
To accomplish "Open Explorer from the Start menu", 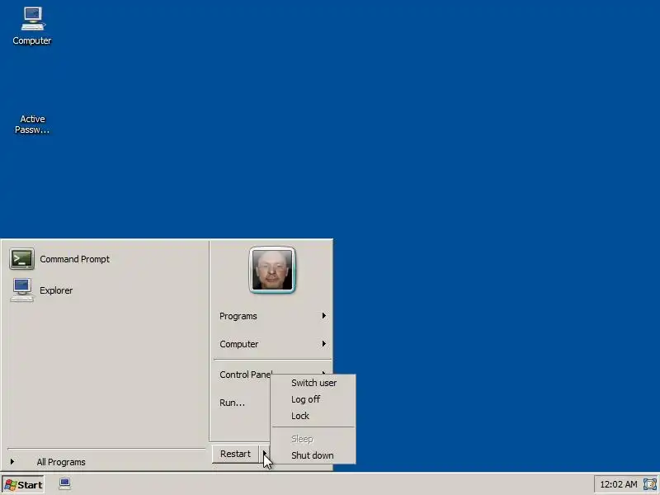I will (x=41, y=290).
